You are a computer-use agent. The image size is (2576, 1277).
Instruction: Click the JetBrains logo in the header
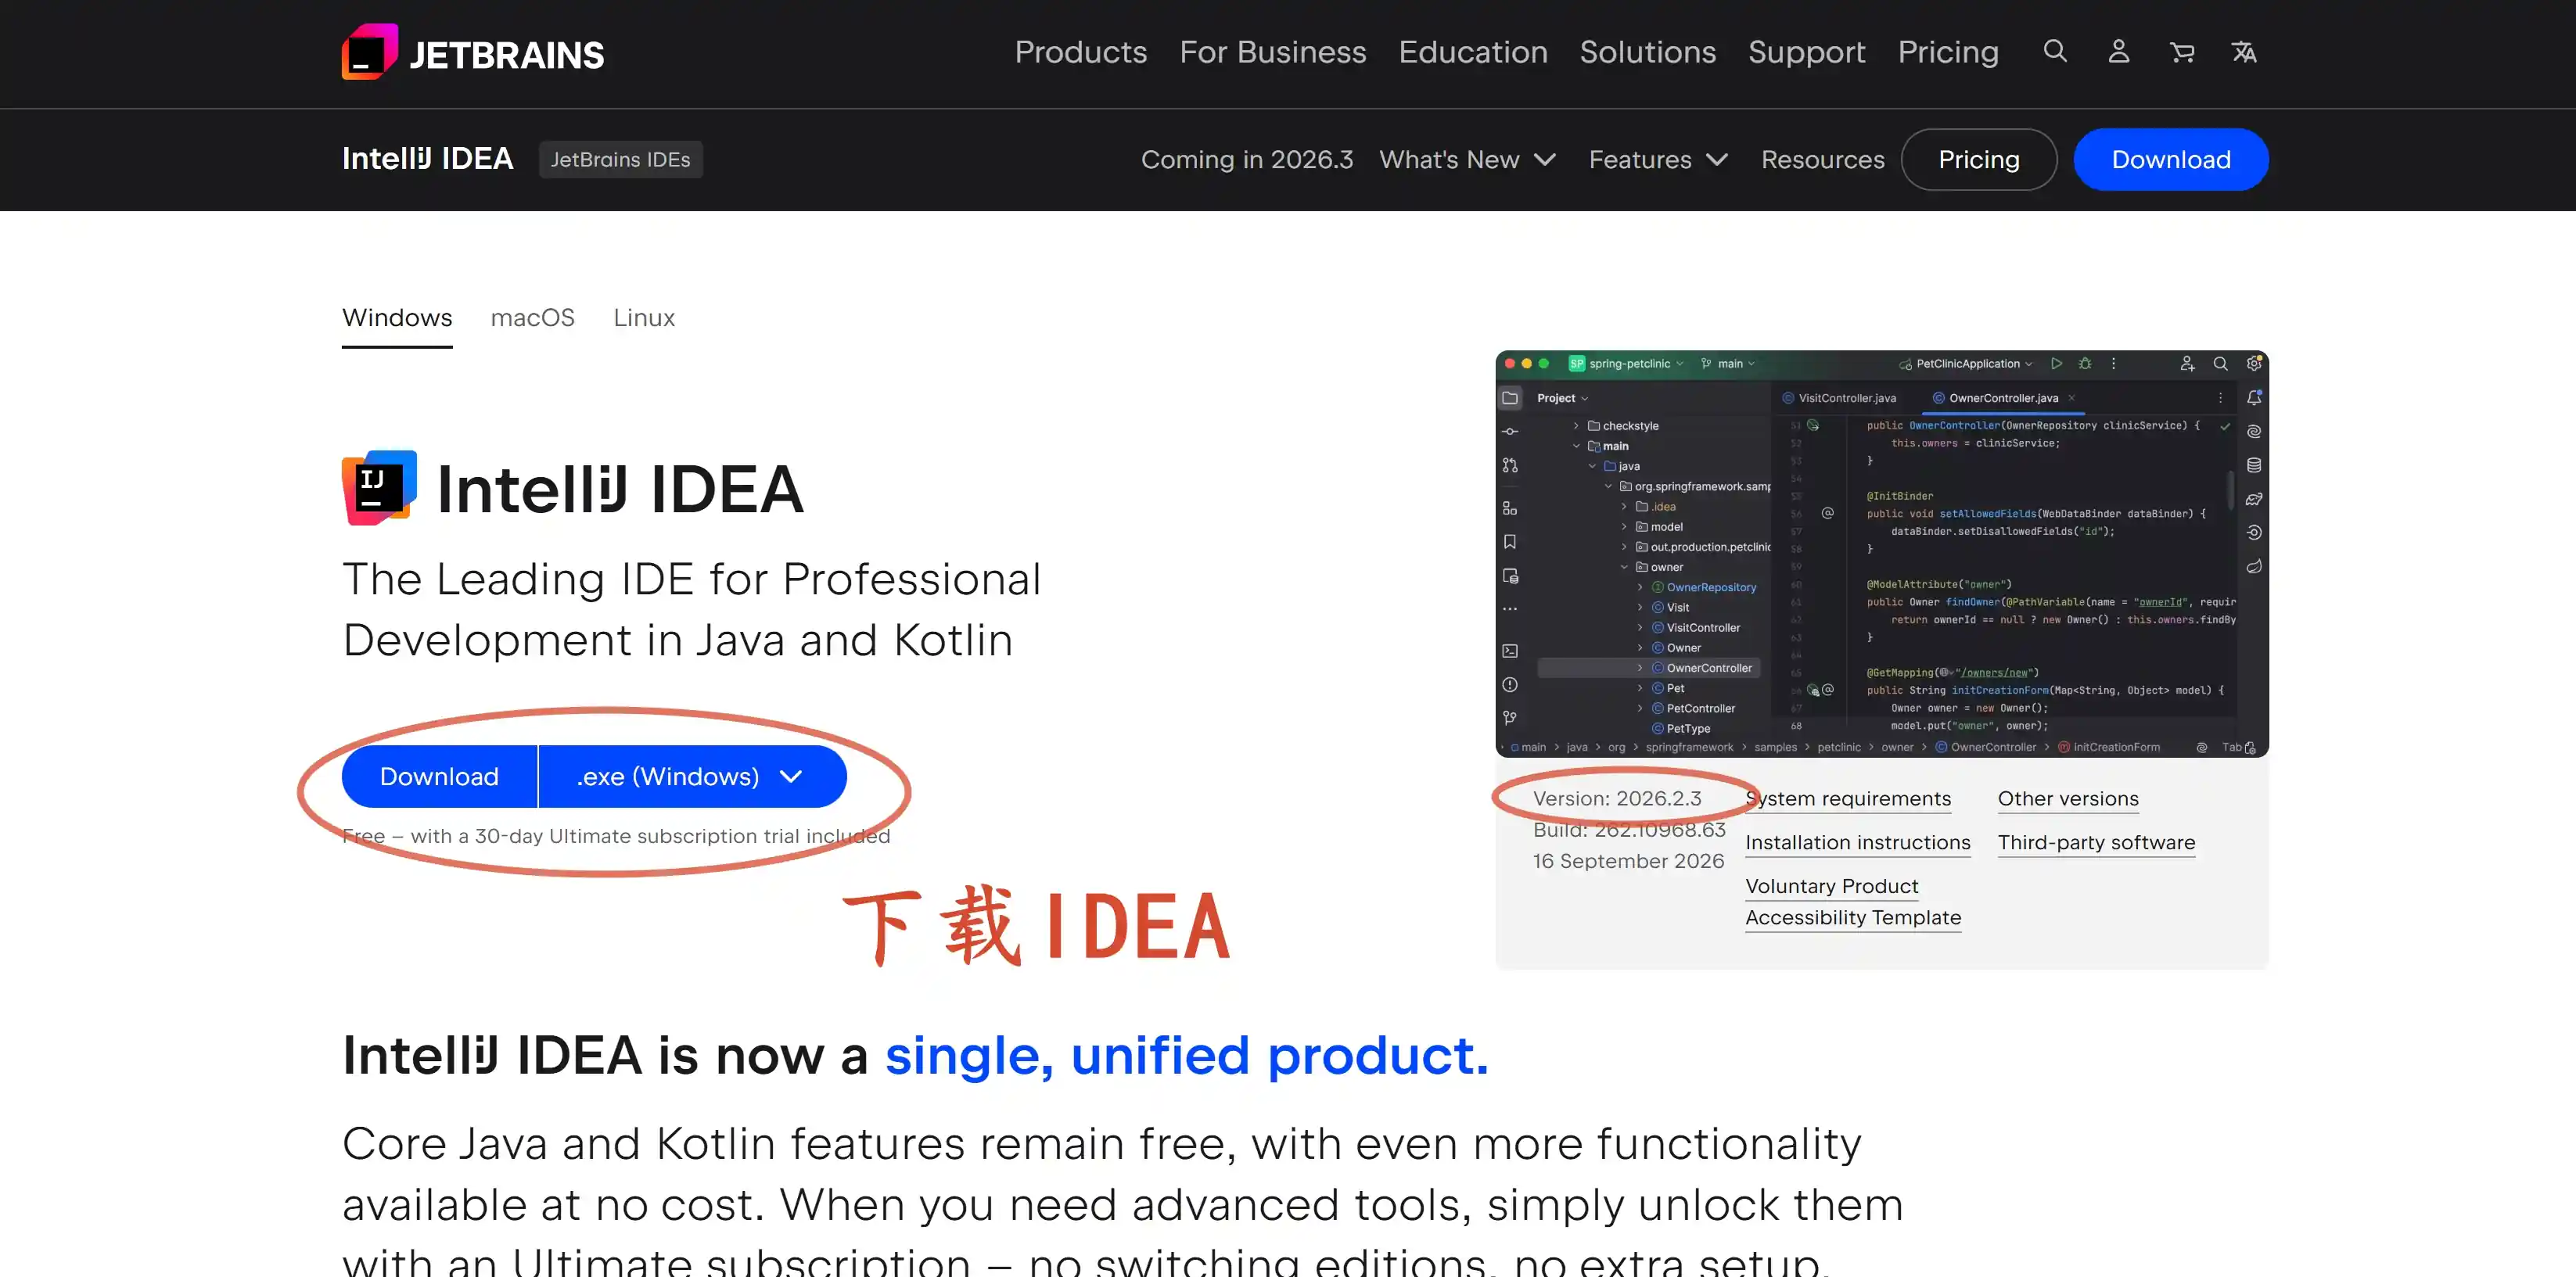point(473,52)
